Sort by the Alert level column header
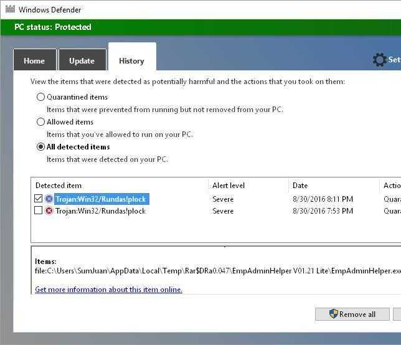Viewport: 401px width, 345px height. (x=229, y=186)
